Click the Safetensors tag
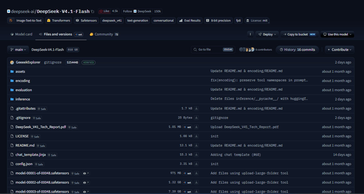 [x=86, y=20]
